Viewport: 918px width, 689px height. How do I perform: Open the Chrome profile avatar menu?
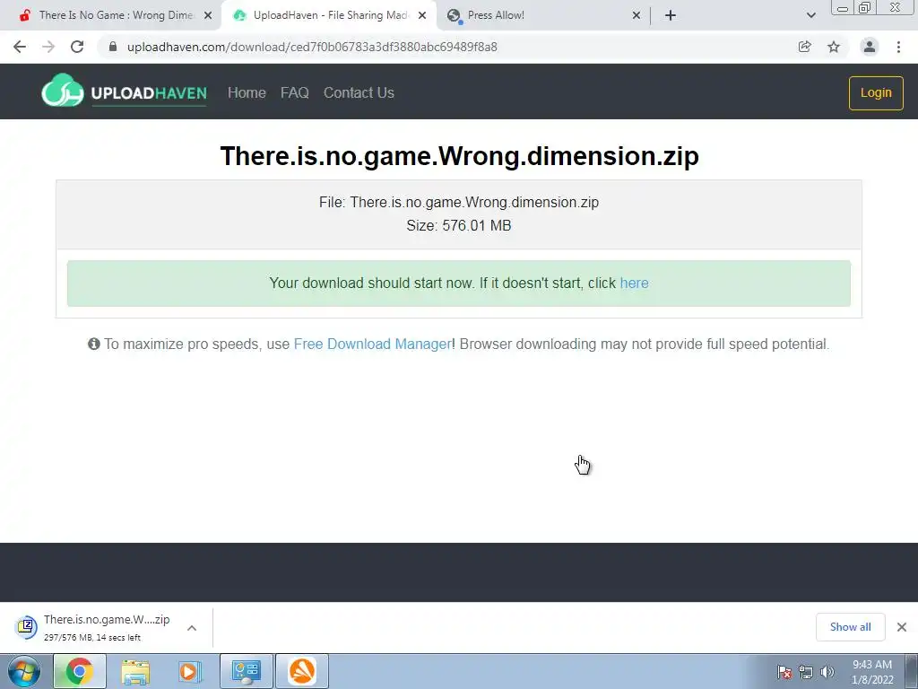tap(870, 47)
